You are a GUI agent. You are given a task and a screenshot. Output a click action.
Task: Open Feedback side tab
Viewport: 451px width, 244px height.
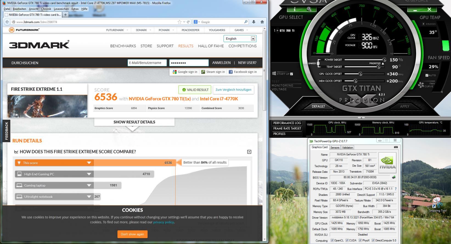[x=7, y=131]
